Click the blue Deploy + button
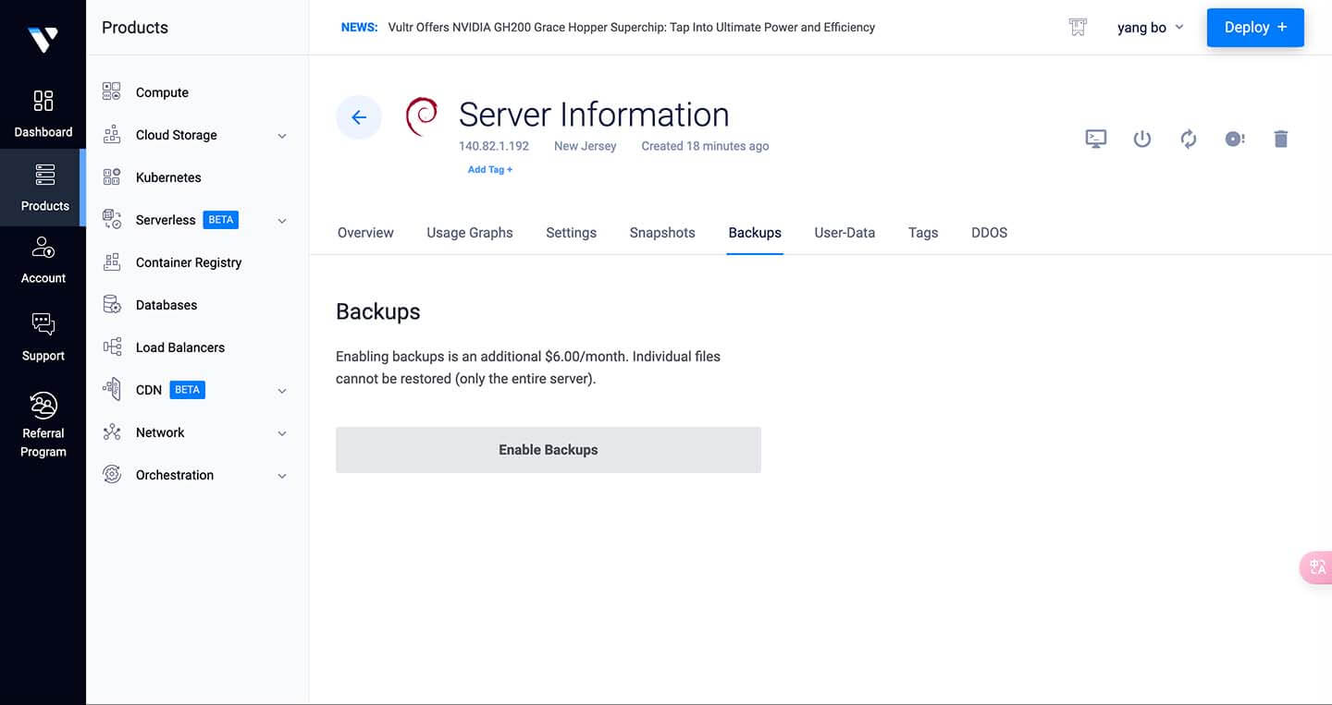 pos(1255,28)
